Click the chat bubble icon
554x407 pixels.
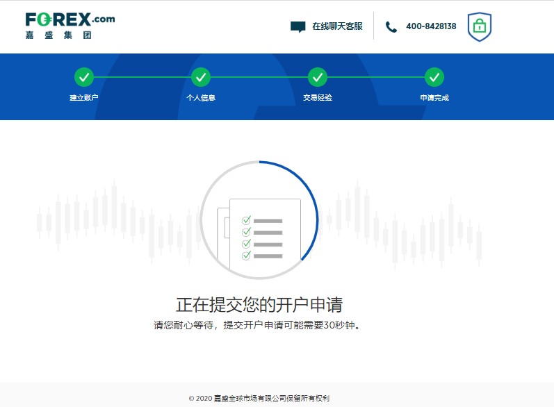pos(298,27)
